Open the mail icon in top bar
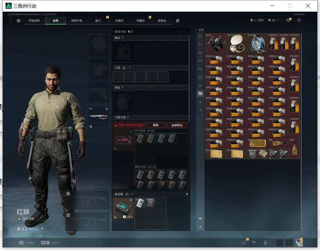 pos(288,20)
